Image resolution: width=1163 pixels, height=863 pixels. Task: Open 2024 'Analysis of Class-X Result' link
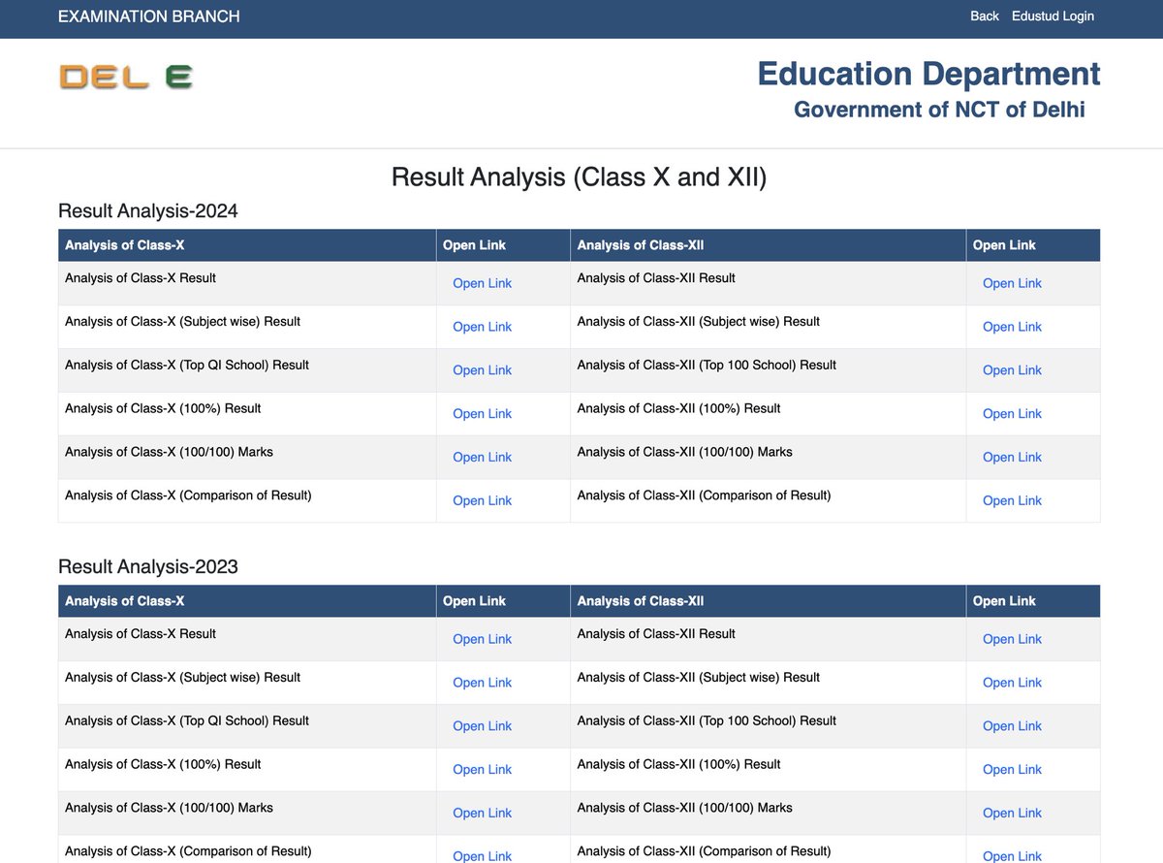[x=482, y=283]
